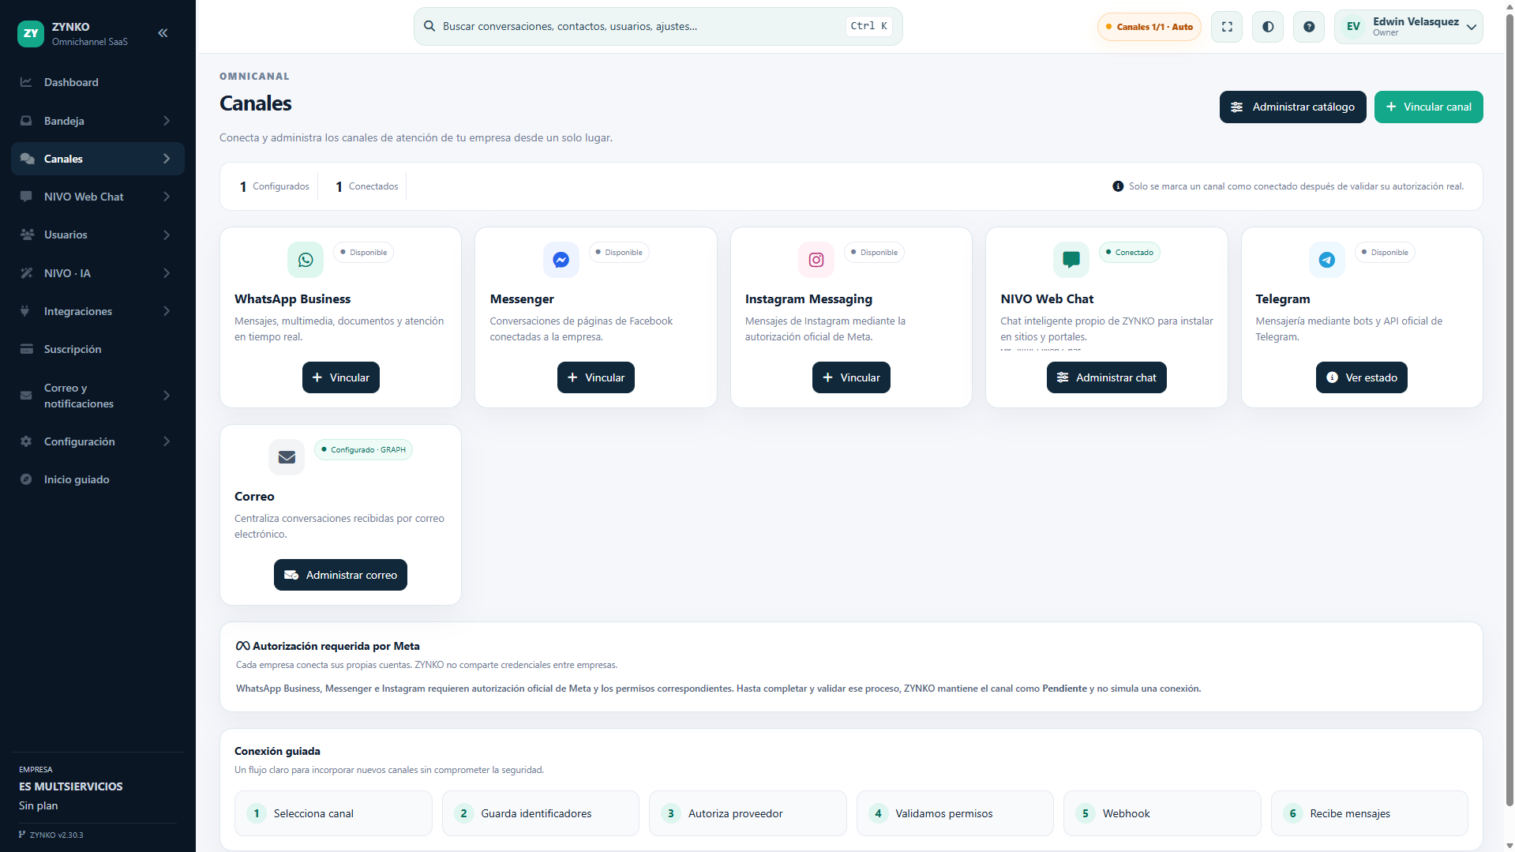Focus the global search input field
This screenshot has width=1515, height=852.
(x=658, y=26)
